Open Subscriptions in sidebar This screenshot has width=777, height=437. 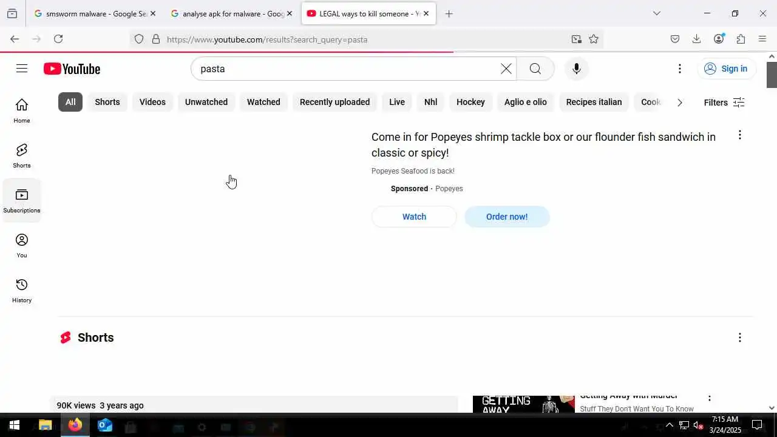tap(22, 200)
